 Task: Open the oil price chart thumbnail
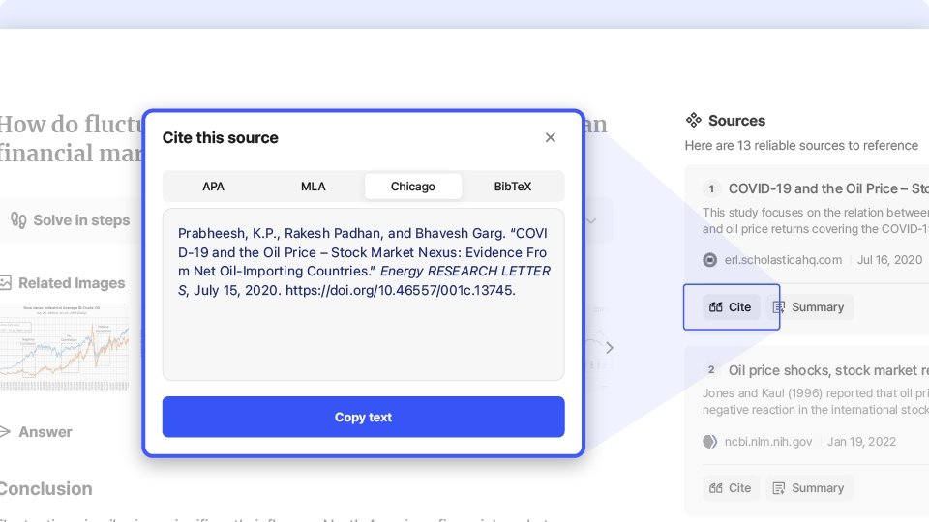pyautogui.click(x=66, y=346)
